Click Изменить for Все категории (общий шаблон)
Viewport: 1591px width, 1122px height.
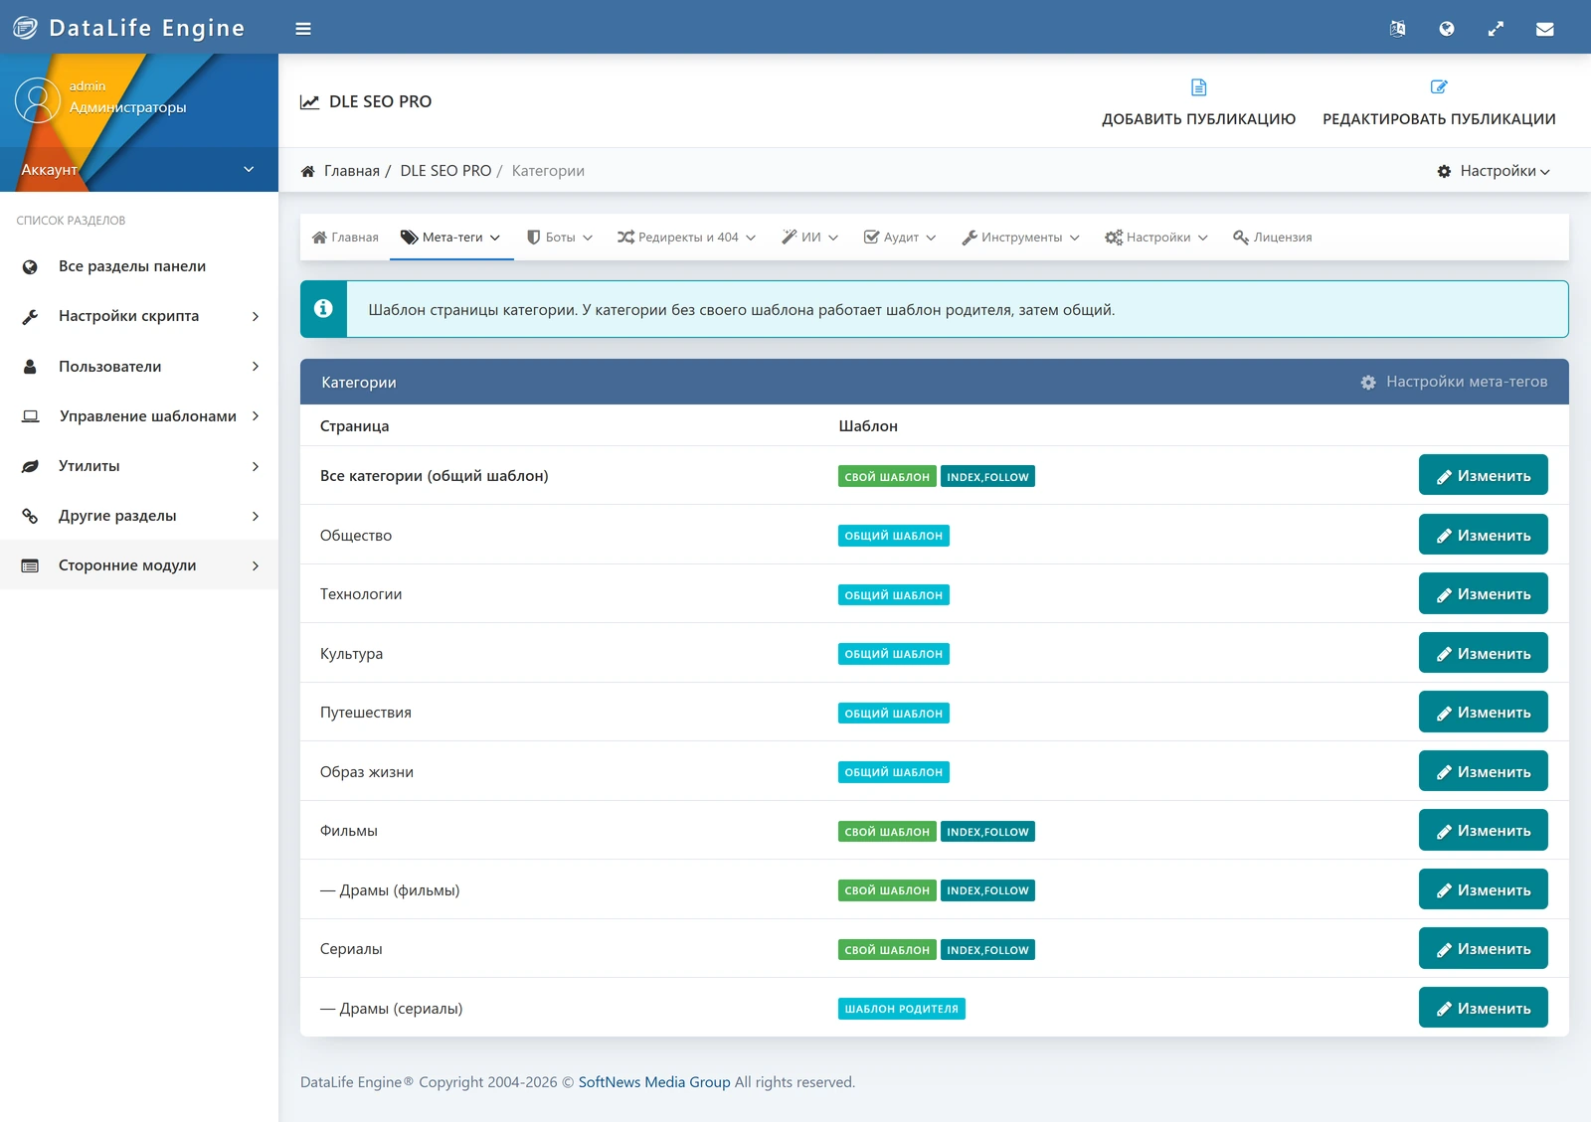coord(1483,475)
